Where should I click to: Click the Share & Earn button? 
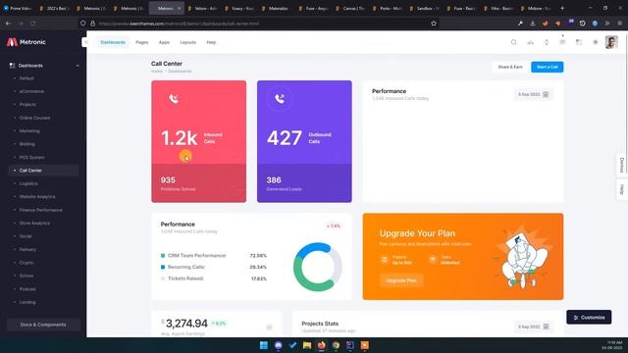510,67
